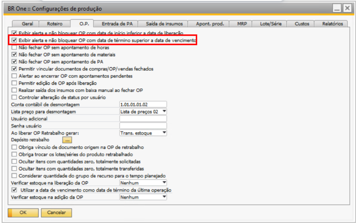Expand 'Verificar estoque na adição da OP' dropdown
Image resolution: width=356 pixels, height=223 pixels.
tap(164, 197)
